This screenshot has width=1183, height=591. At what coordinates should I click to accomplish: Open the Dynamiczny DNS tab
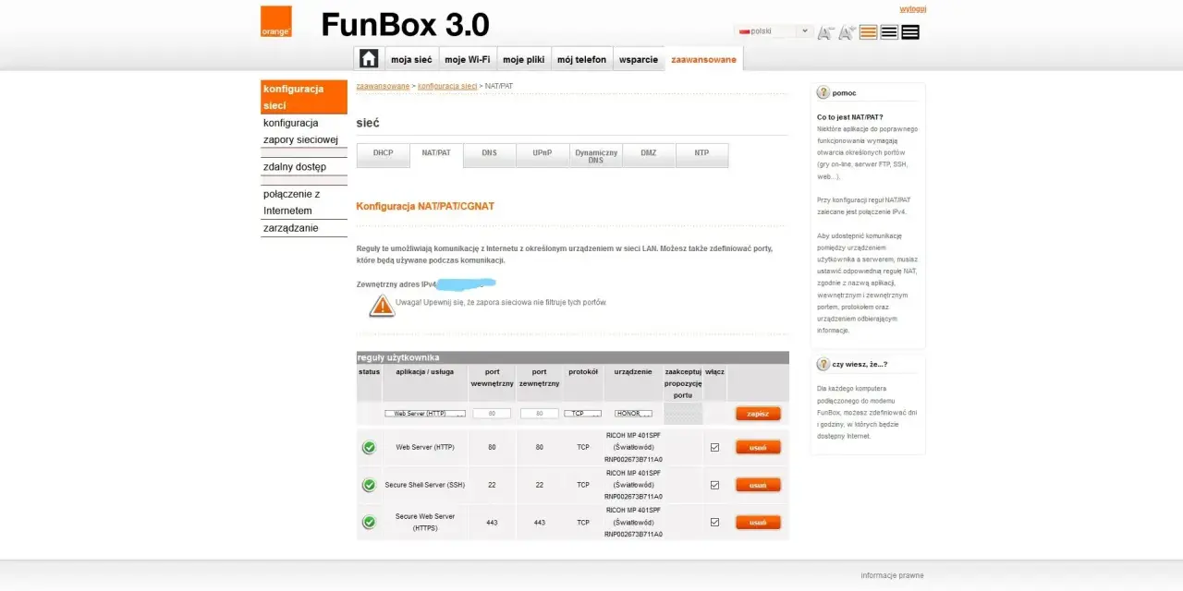pos(596,155)
